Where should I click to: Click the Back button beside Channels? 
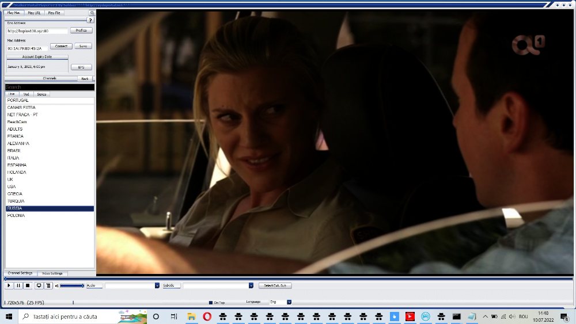85,79
